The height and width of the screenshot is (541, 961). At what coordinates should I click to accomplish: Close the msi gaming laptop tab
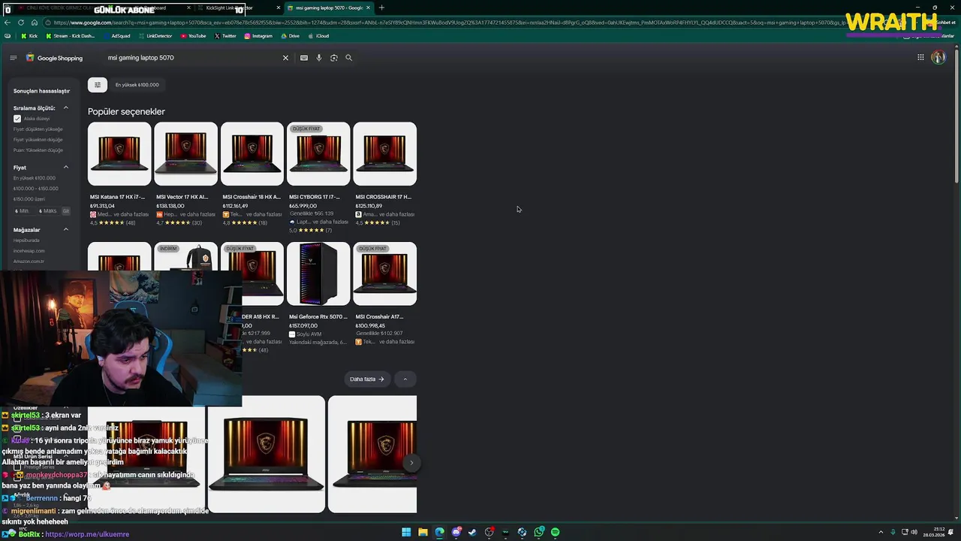click(x=369, y=8)
